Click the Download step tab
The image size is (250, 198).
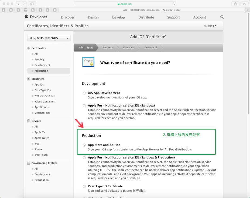pos(151,47)
